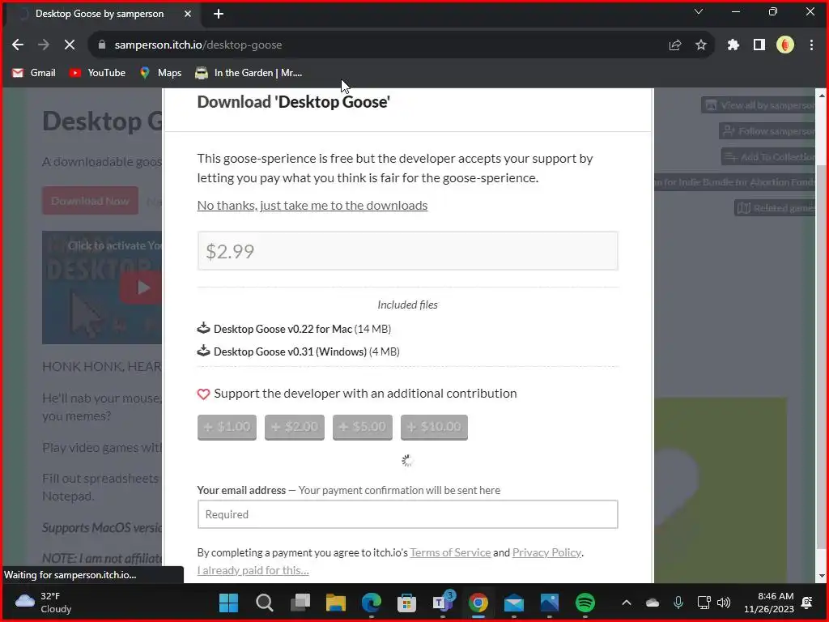
Task: Open the Chrome profile avatar
Action: pos(785,45)
